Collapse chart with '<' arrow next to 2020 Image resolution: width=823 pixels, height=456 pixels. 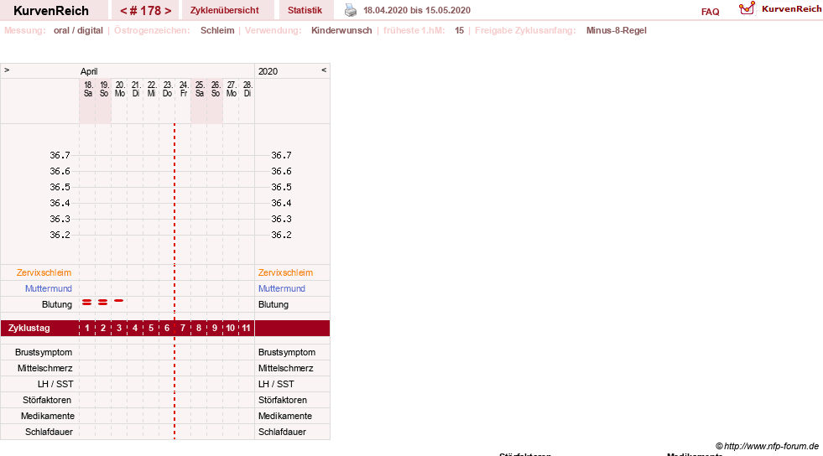(324, 70)
